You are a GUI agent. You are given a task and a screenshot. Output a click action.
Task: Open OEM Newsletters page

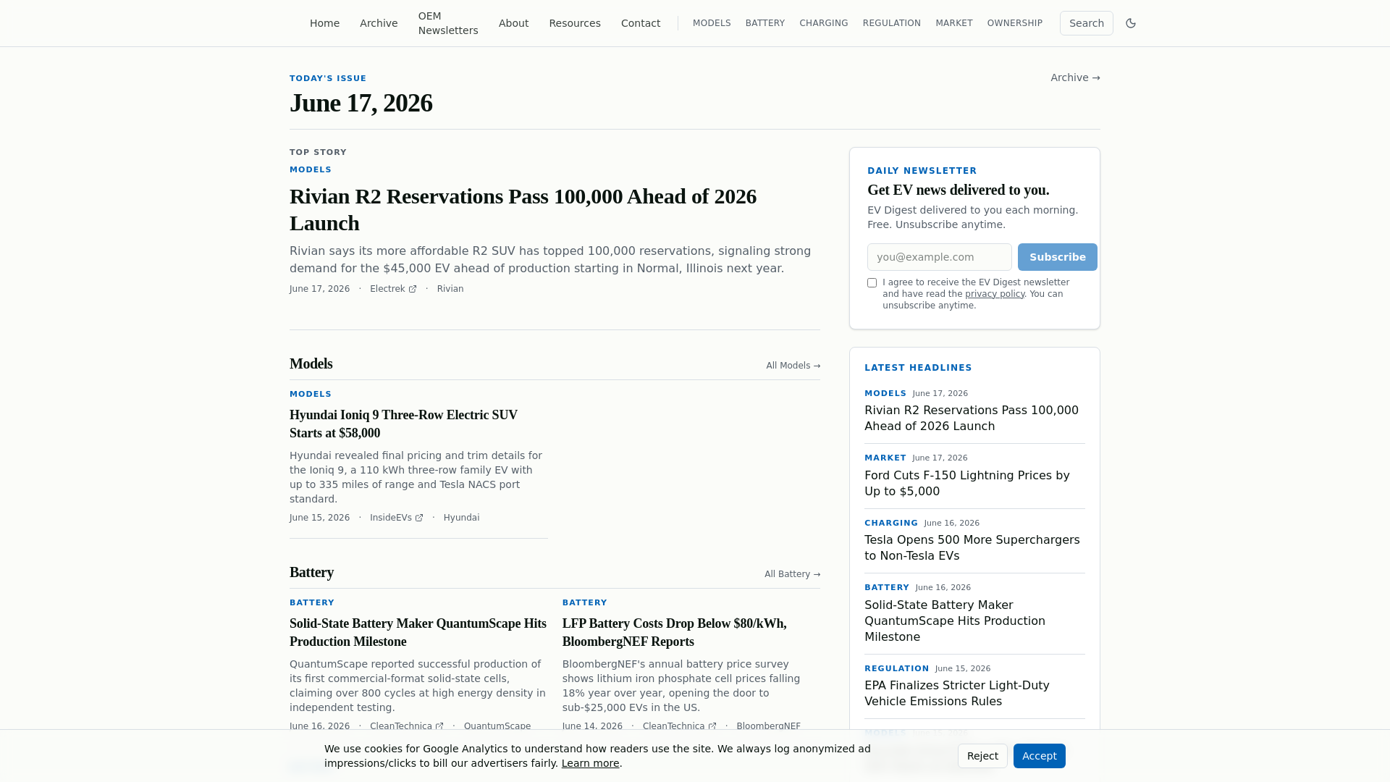click(448, 23)
